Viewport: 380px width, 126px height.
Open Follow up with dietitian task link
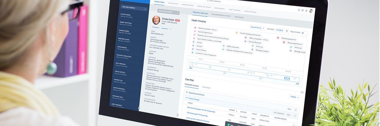198,119
